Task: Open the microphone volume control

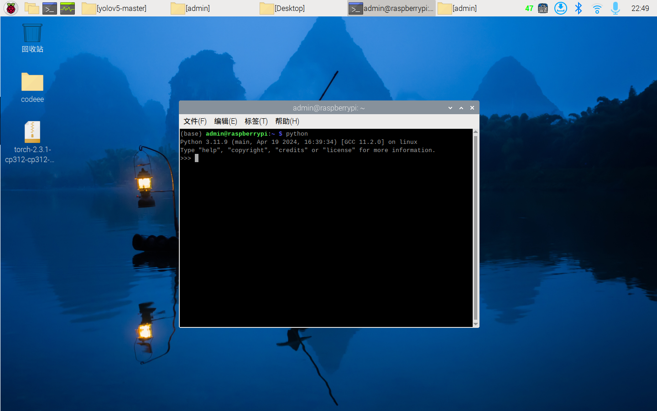Action: click(615, 8)
